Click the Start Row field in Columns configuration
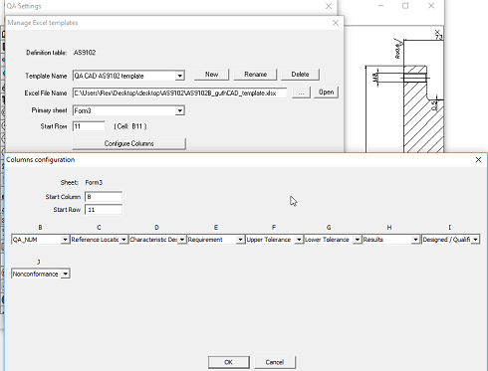The height and width of the screenshot is (371, 488). tap(104, 210)
